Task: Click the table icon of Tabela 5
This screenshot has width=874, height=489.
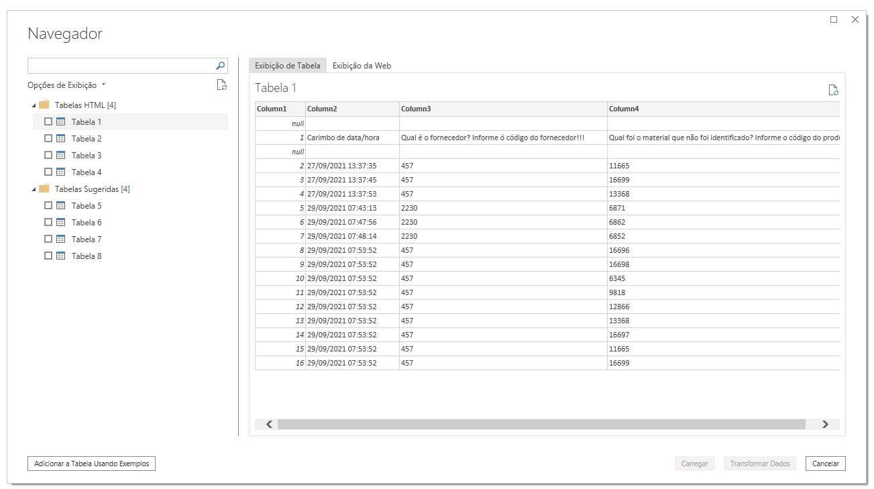Action: 61,206
